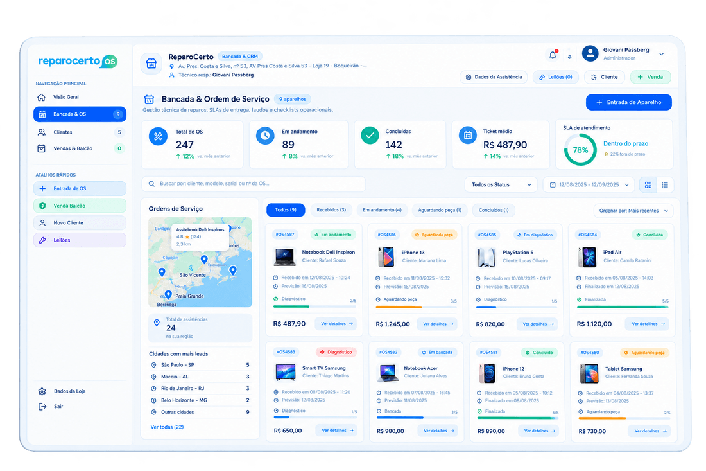Image resolution: width=706 pixels, height=471 pixels.
Task: Click the iPhone 13 progress bar
Action: tap(416, 307)
